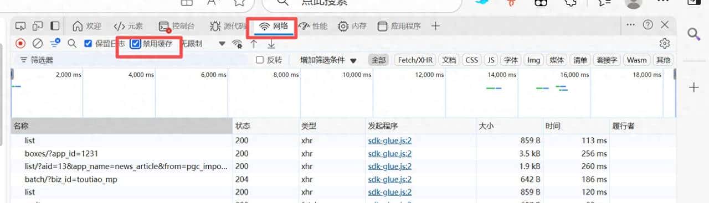
Task: Filter requests by Fetch/XHR
Action: point(415,60)
